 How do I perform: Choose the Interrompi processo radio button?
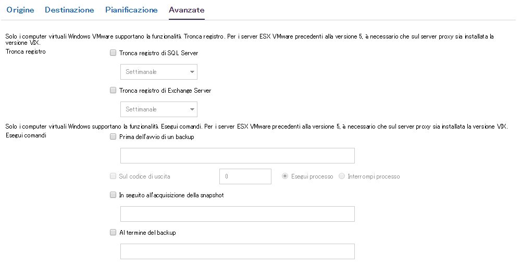pos(342,176)
